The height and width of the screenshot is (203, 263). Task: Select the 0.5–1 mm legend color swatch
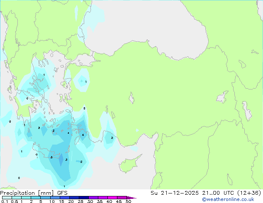coord(17,198)
